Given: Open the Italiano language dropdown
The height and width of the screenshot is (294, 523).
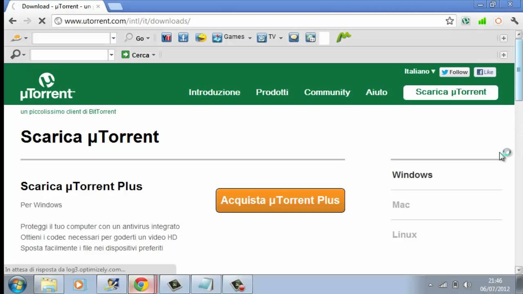Looking at the screenshot, I should [x=420, y=71].
